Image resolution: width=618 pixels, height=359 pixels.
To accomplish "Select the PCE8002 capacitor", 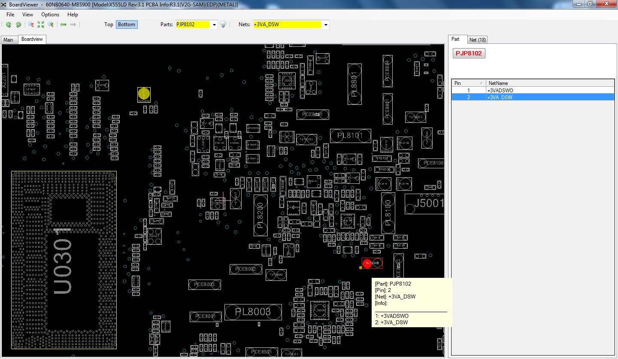I will pos(246,269).
